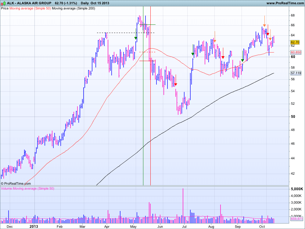Click the Jul label on time axis
This screenshot has width=305, height=229.
click(x=185, y=227)
